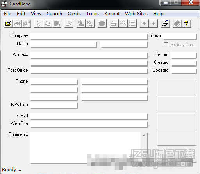Open the Web Sites menu

[x=136, y=14]
